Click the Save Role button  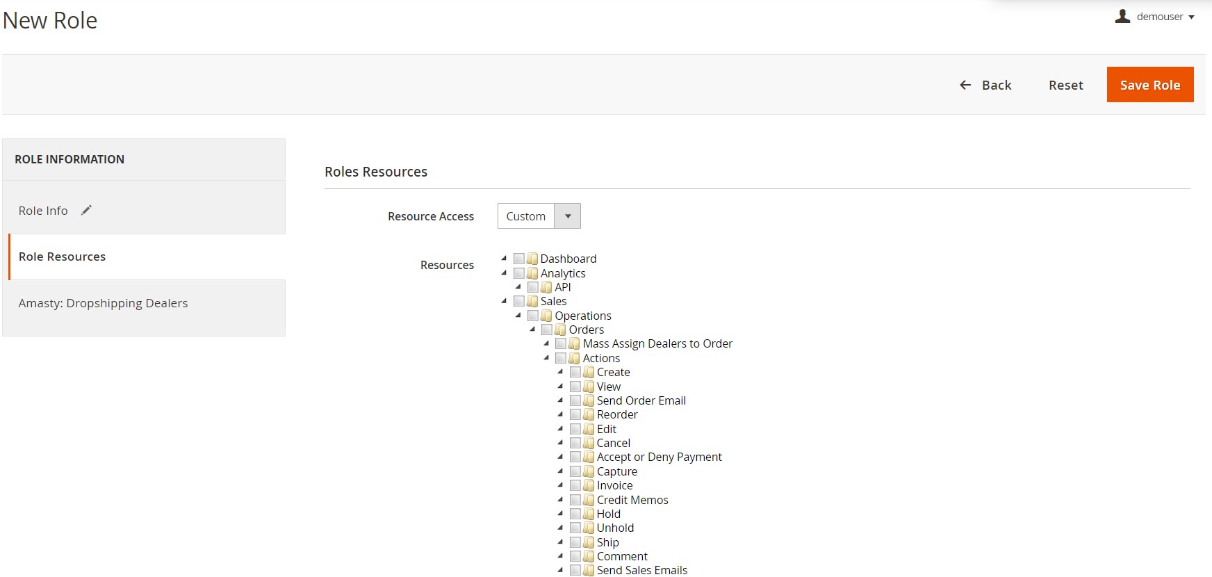coord(1149,85)
